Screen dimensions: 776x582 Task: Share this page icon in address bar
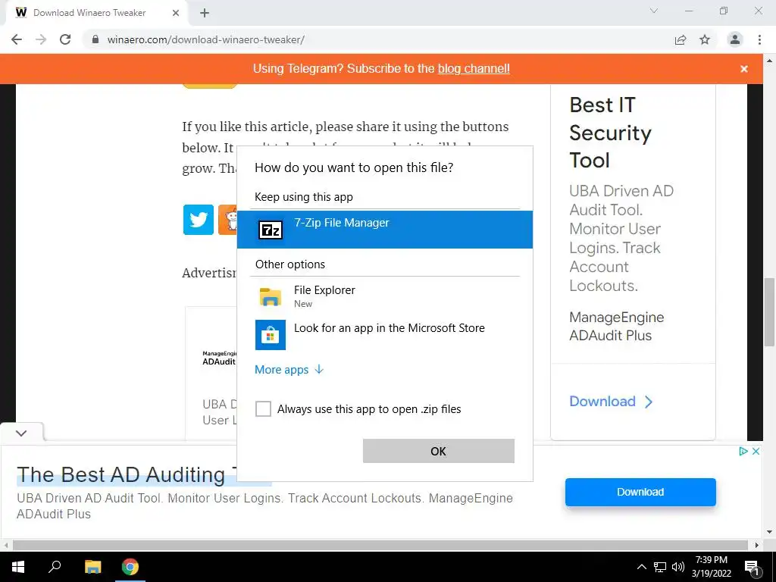[681, 39]
